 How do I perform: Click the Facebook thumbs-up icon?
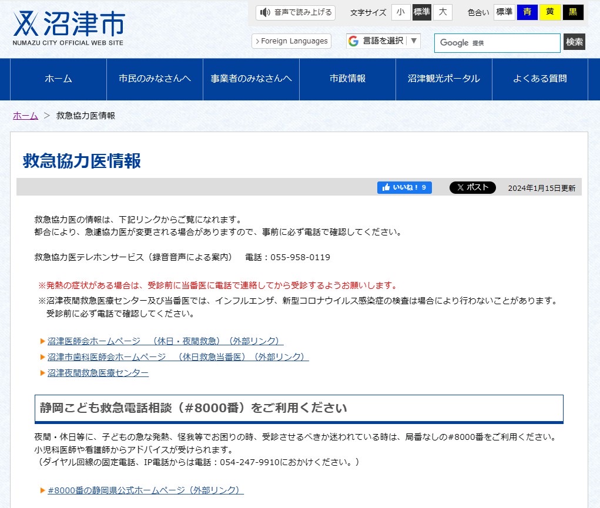point(386,187)
